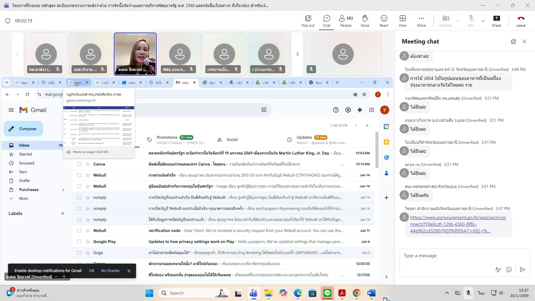Pop out the meeting chat panel
This screenshot has width=535, height=301.
coord(513,41)
